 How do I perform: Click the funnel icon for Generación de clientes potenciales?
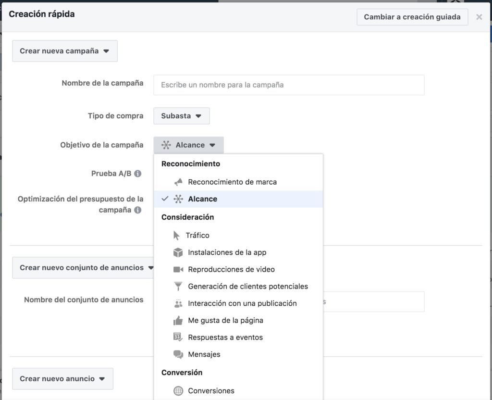(x=178, y=286)
